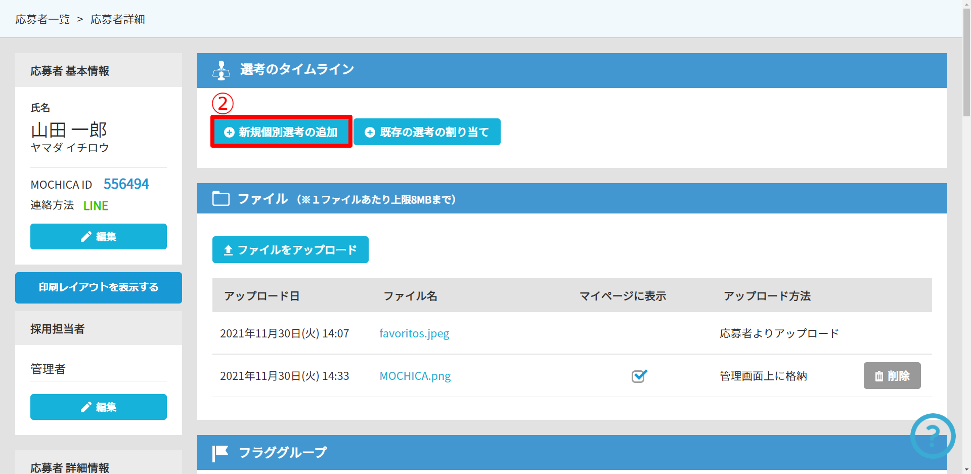Image resolution: width=971 pixels, height=474 pixels.
Task: Click the plus icon on 新規個別選考の追加
Action: point(229,133)
